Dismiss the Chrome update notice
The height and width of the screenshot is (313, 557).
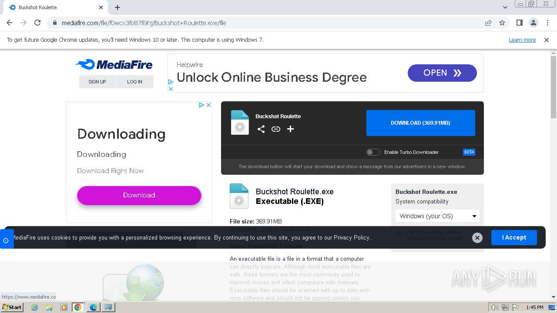click(x=547, y=40)
